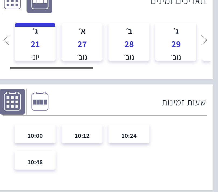Click the number 21 on the selected date
218x192 pixels.
point(35,44)
